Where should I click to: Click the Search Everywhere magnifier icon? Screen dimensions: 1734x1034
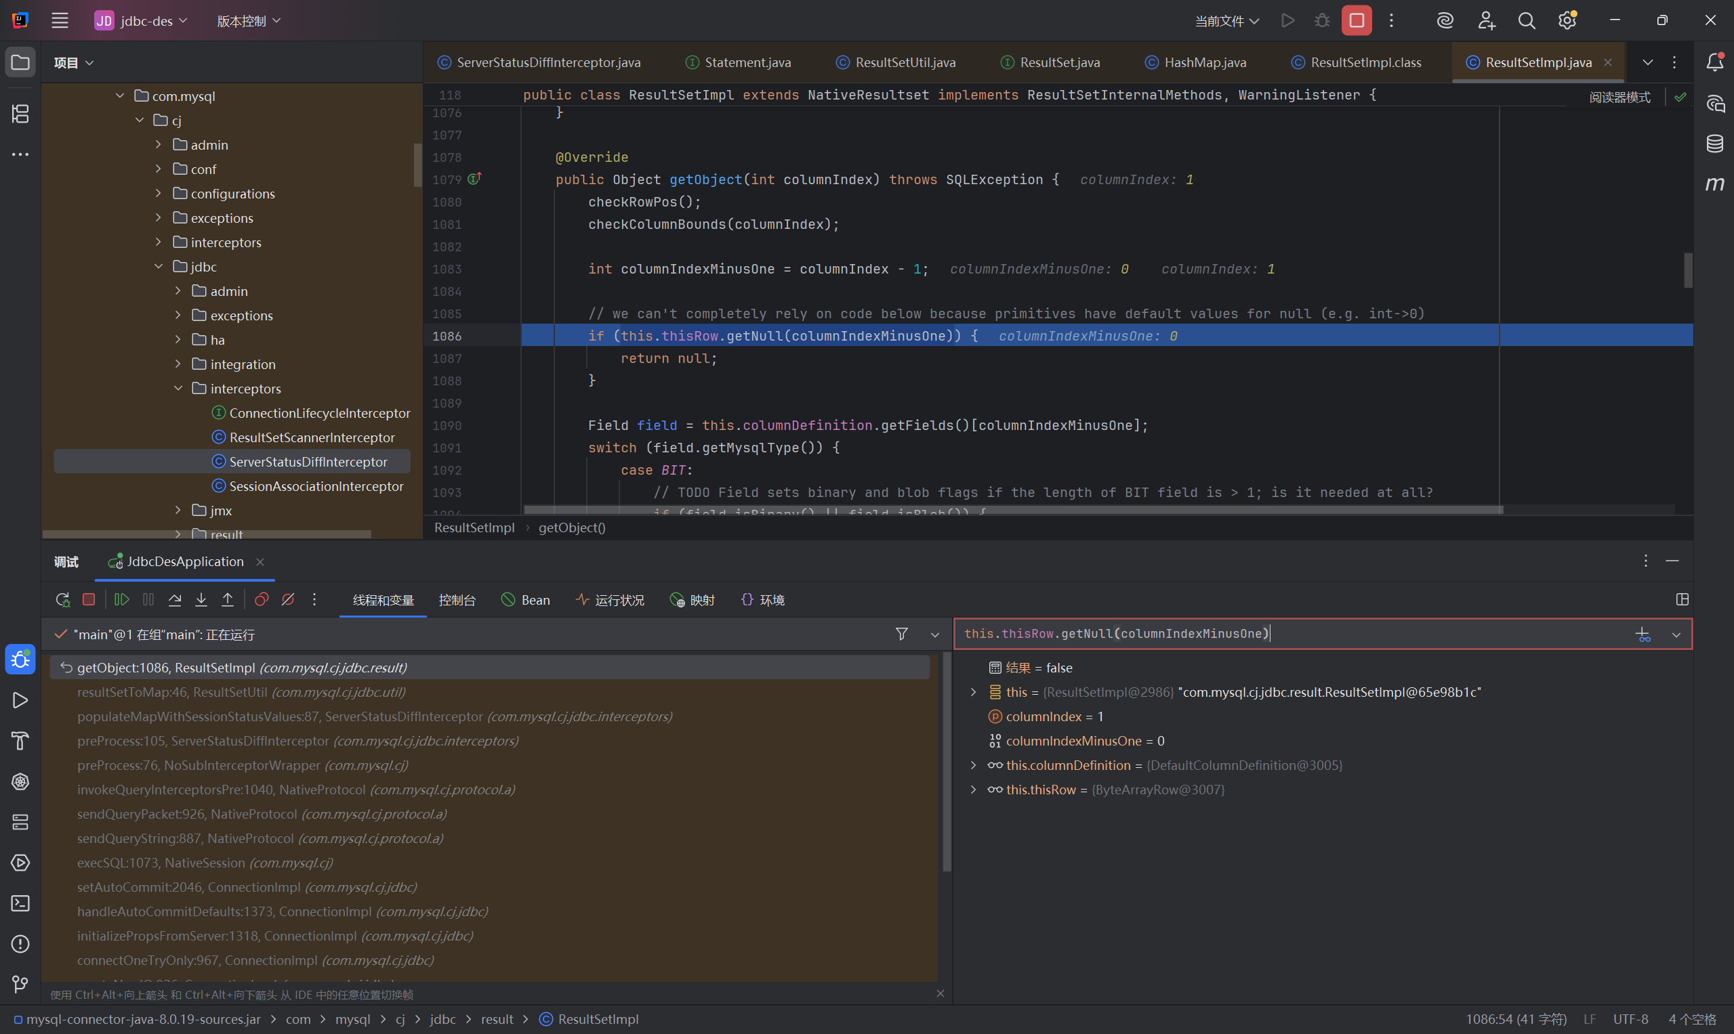pos(1526,21)
